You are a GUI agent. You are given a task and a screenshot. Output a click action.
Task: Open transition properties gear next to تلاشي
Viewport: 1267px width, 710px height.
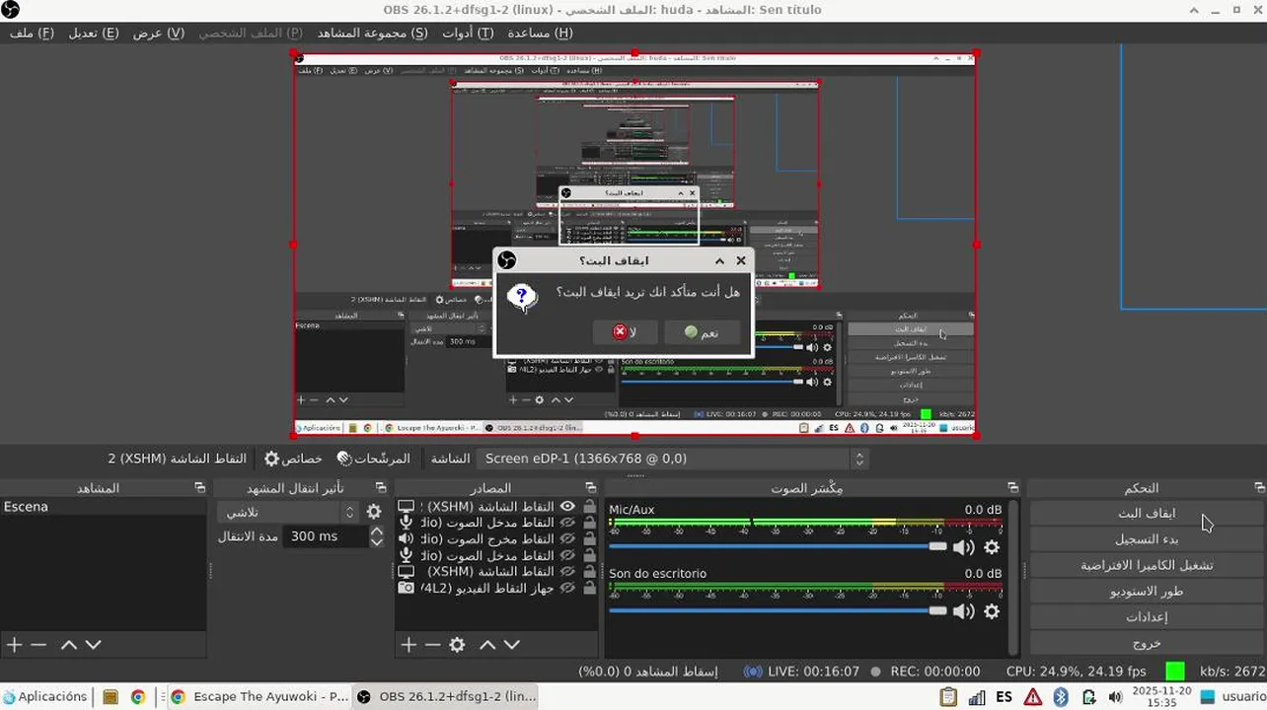374,512
